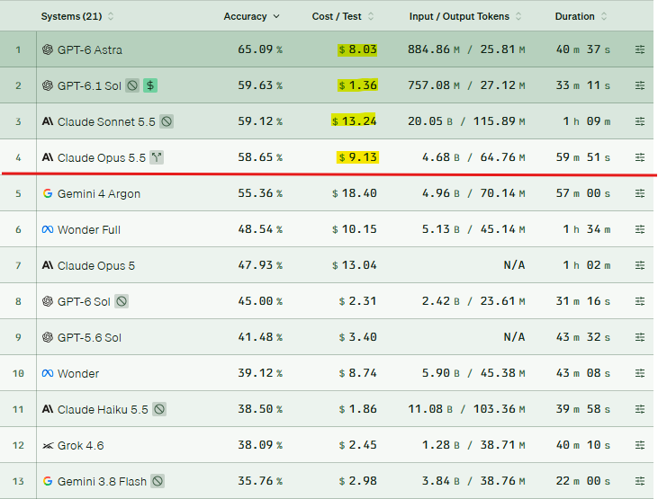
Task: Open settings icon for Gemini 3.8 Flash row
Action: (639, 481)
